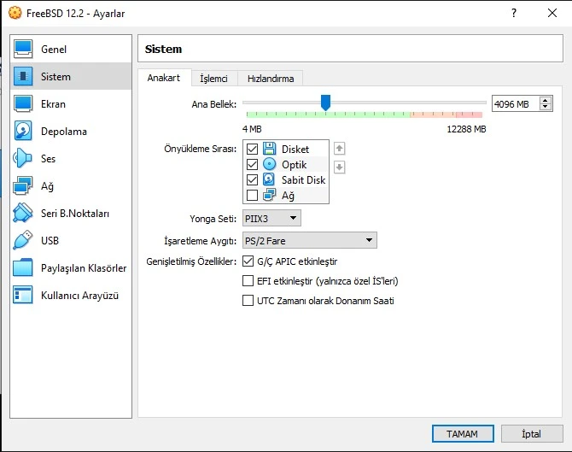Enable EFI etkinleştir checkbox
Screen dimensions: 572x452
[248, 281]
